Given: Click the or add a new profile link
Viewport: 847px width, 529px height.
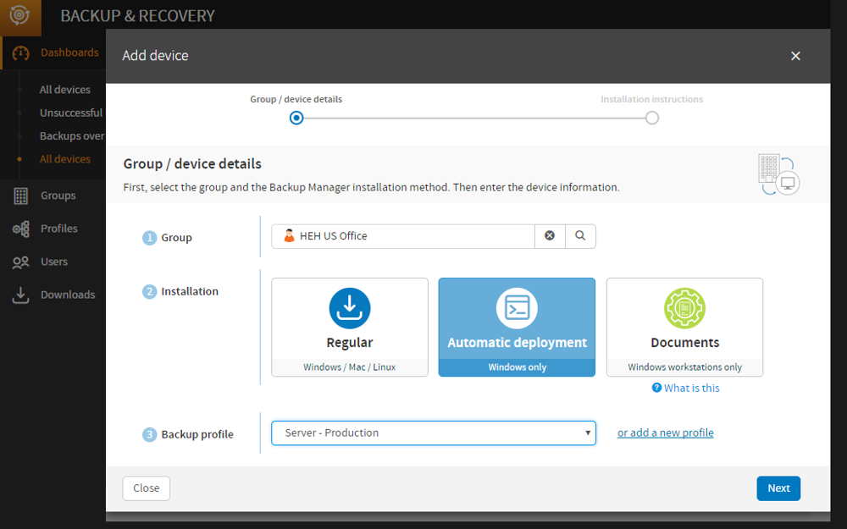Looking at the screenshot, I should (666, 433).
